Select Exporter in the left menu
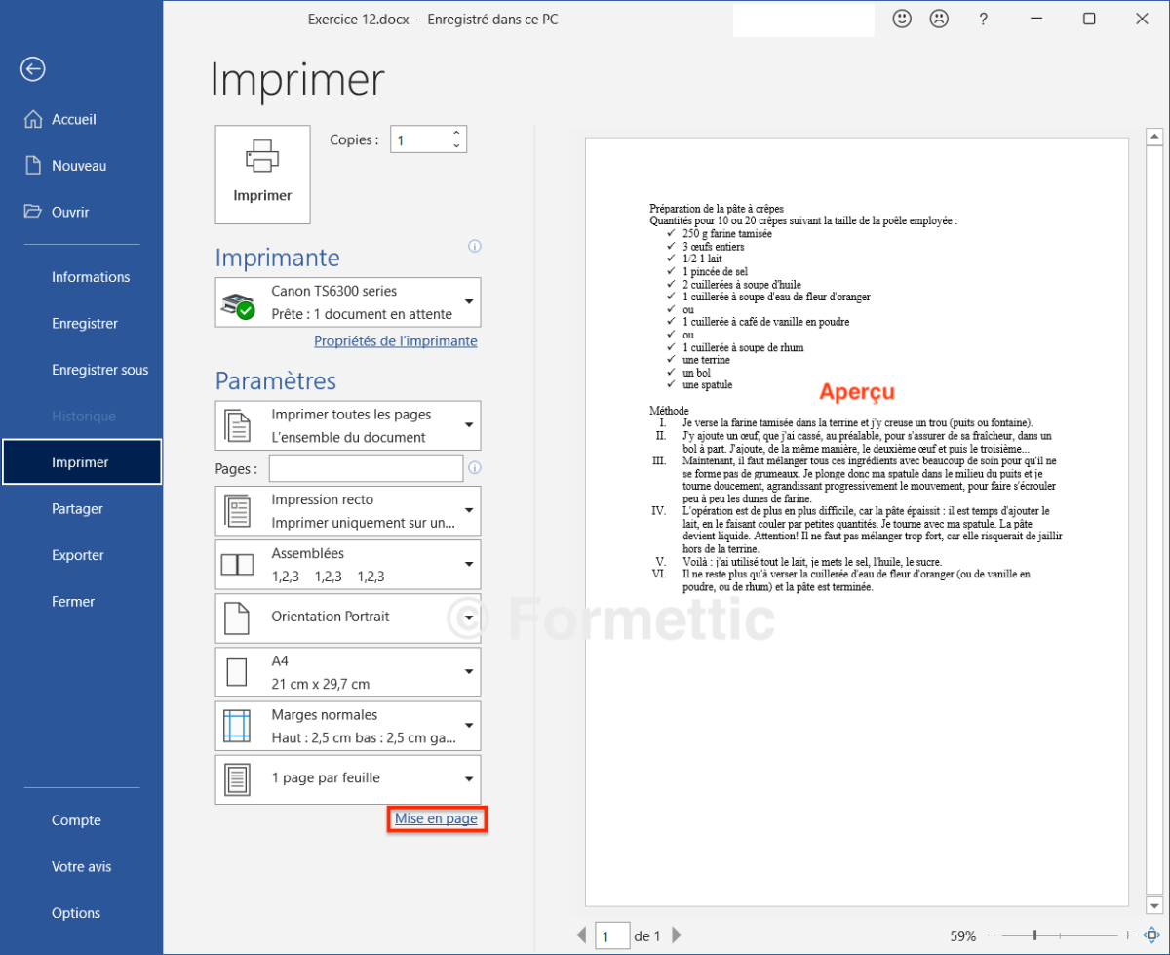The height and width of the screenshot is (955, 1170). pos(78,555)
